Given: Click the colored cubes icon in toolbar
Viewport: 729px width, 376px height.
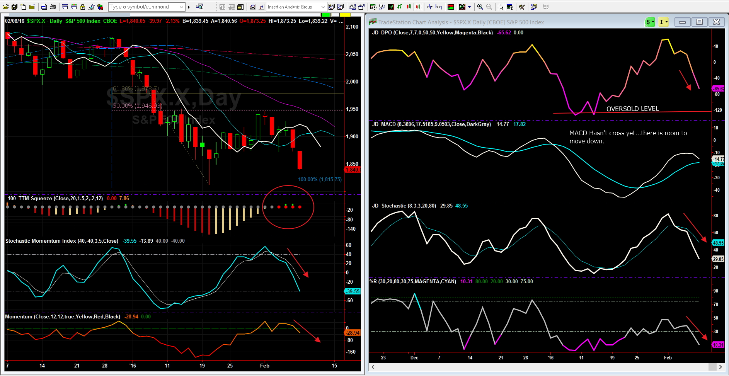Looking at the screenshot, I should point(100,7).
